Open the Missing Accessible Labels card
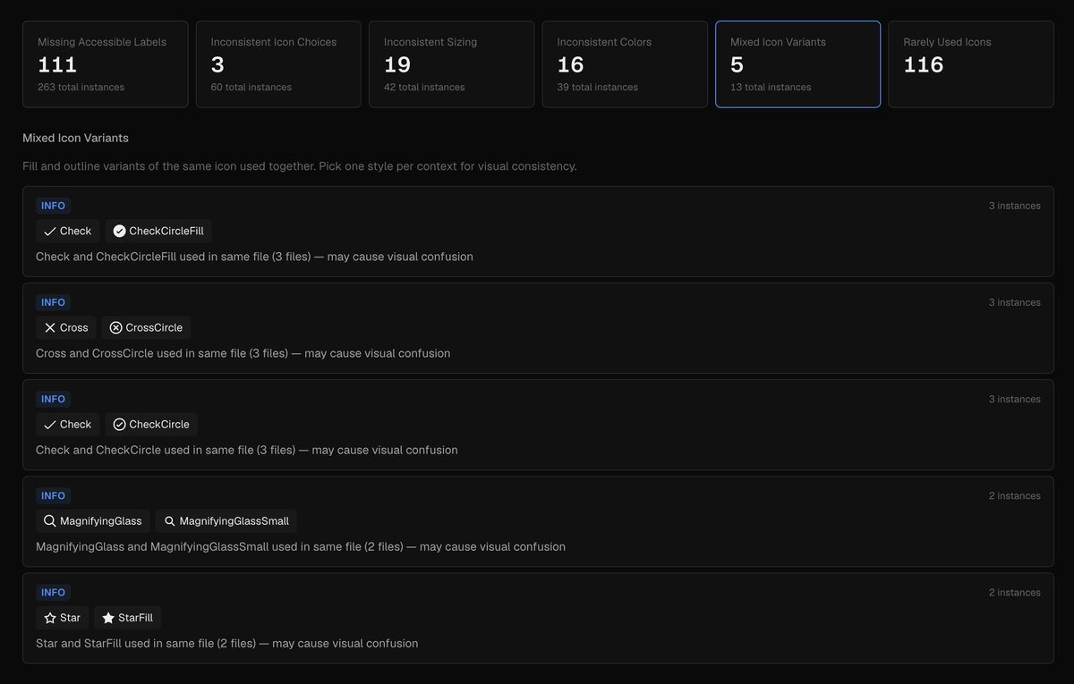The height and width of the screenshot is (684, 1074). tap(106, 64)
